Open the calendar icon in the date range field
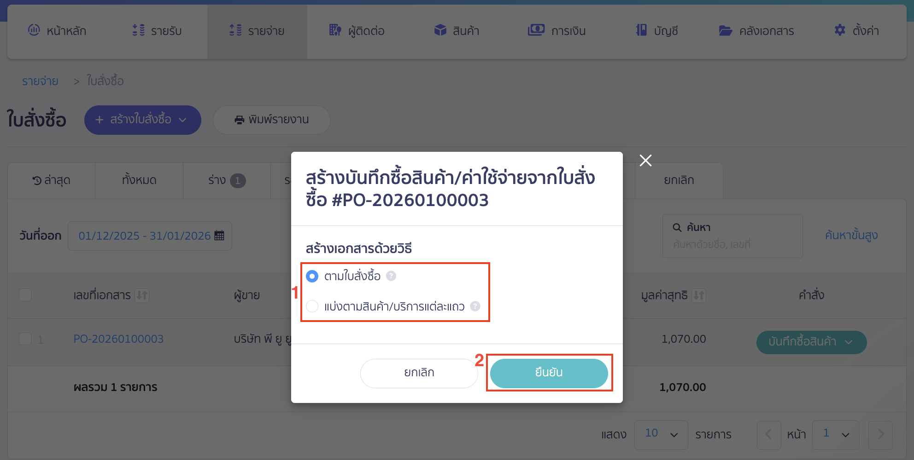This screenshot has width=914, height=460. 220,236
